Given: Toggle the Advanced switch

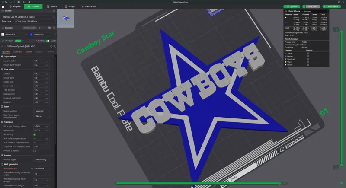Looking at the screenshot, I should (x=48, y=41).
